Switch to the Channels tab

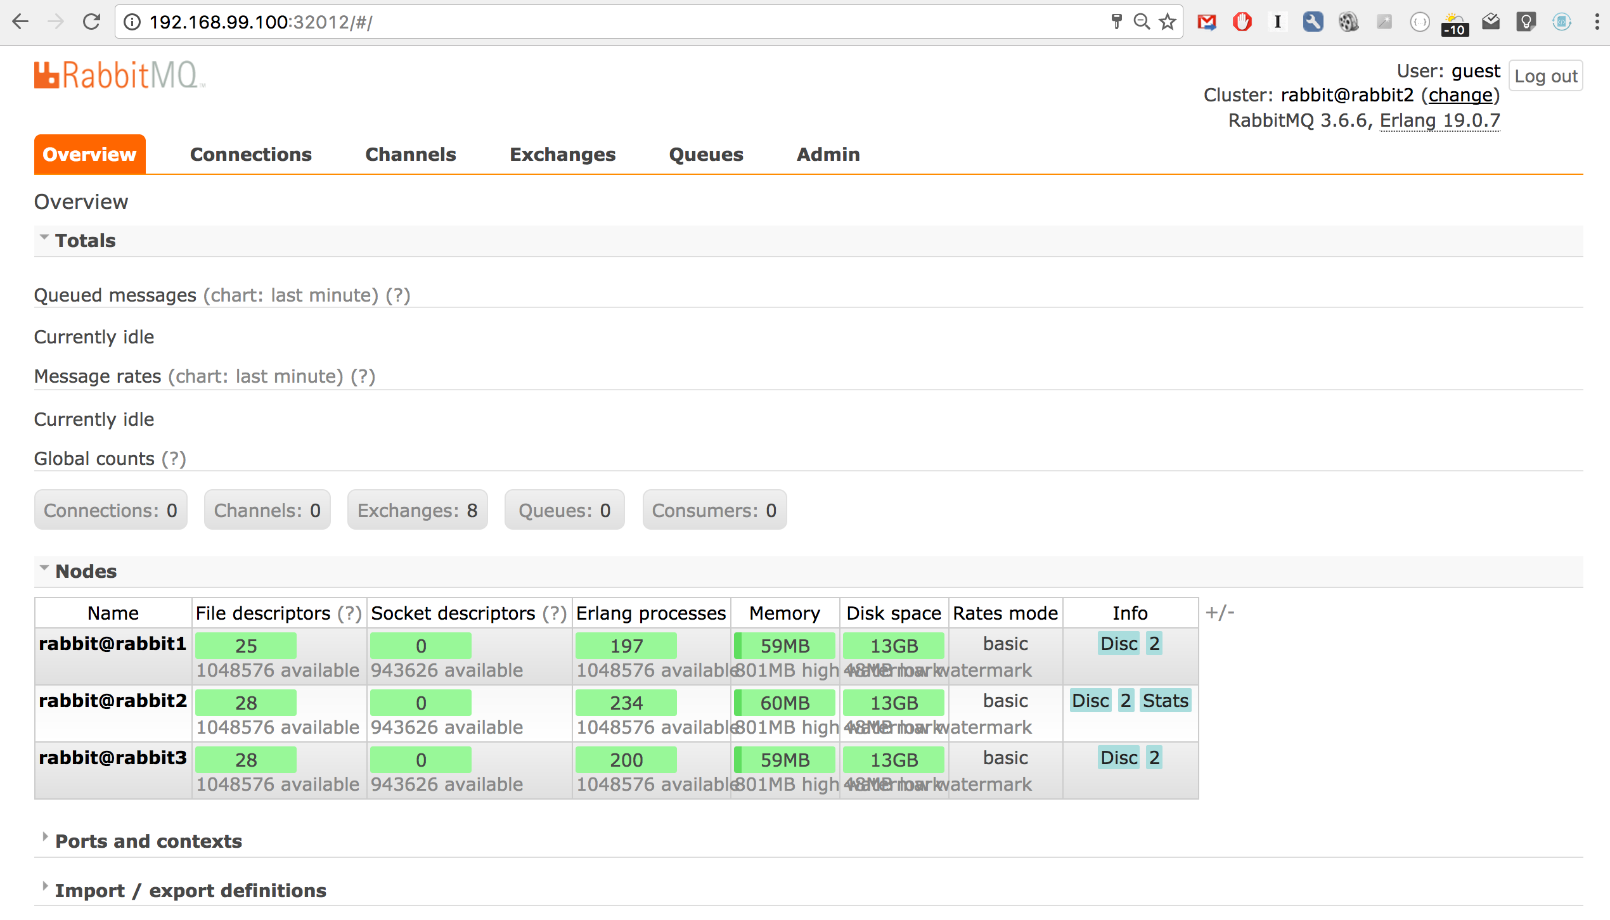pyautogui.click(x=411, y=154)
